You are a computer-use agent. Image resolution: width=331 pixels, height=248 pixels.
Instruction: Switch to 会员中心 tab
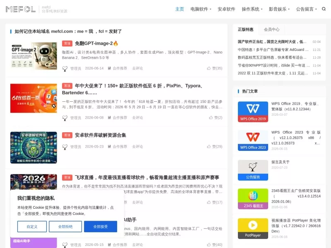tap(272, 29)
